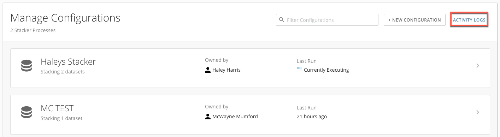Open the MC TEST configuration title
Image resolution: width=500 pixels, height=137 pixels.
click(57, 108)
